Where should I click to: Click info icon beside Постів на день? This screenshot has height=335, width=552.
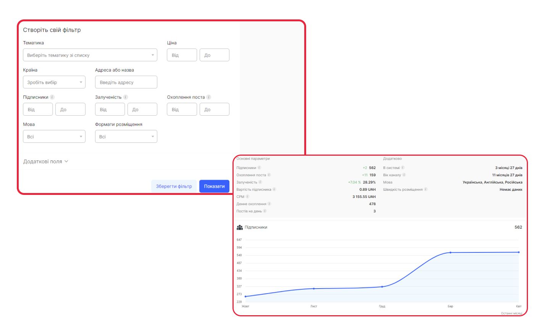[265, 211]
